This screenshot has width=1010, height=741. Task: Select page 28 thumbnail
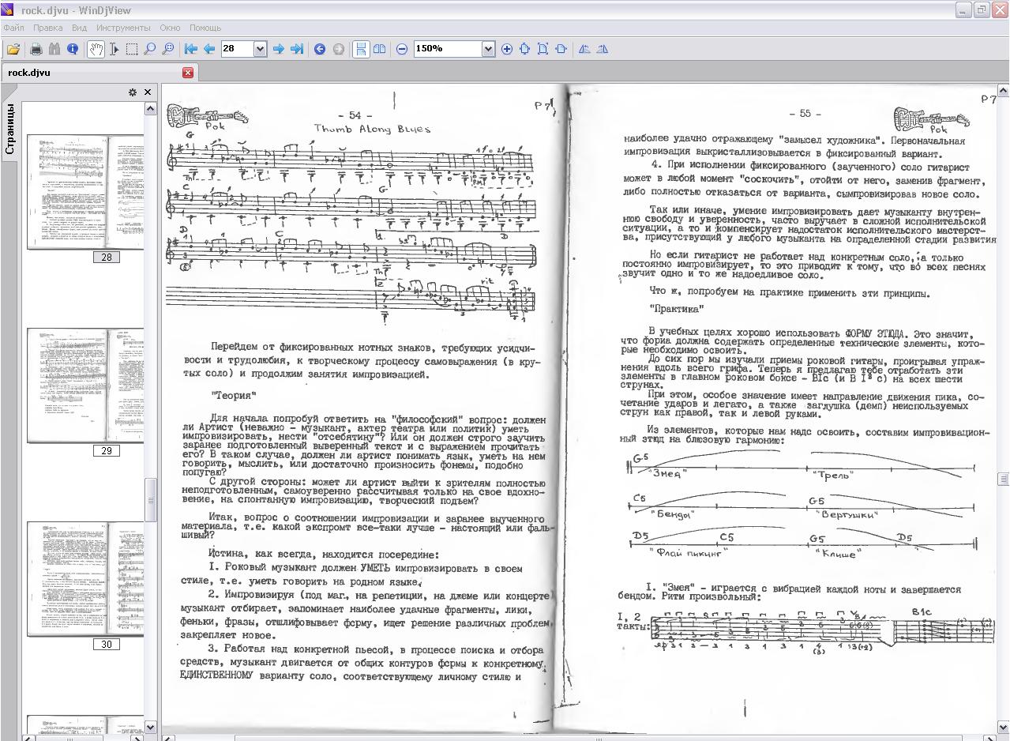[x=85, y=192]
